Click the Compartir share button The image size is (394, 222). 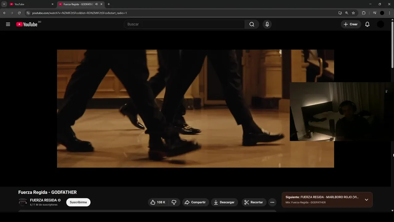pyautogui.click(x=195, y=202)
